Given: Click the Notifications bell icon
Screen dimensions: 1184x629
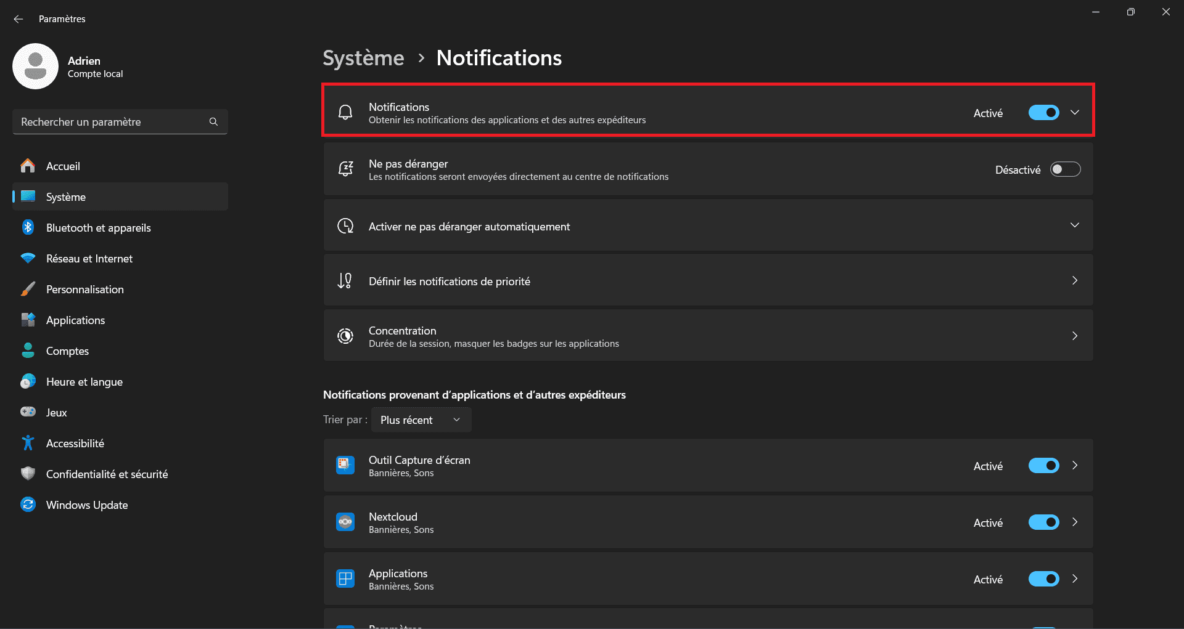Looking at the screenshot, I should pyautogui.click(x=345, y=112).
